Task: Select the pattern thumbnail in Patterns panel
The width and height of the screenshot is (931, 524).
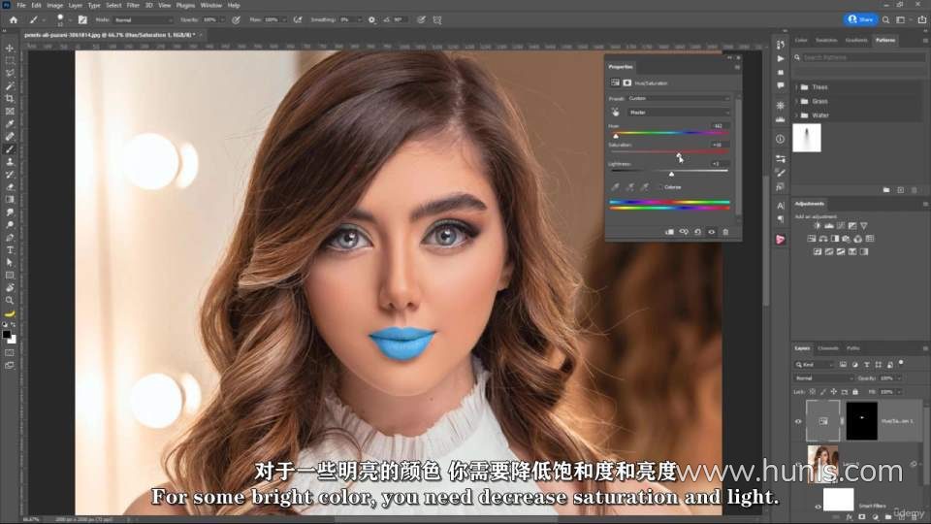Action: coord(807,138)
